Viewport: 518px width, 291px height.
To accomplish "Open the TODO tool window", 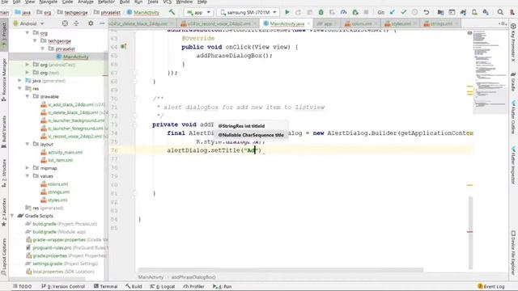I will pos(22,286).
